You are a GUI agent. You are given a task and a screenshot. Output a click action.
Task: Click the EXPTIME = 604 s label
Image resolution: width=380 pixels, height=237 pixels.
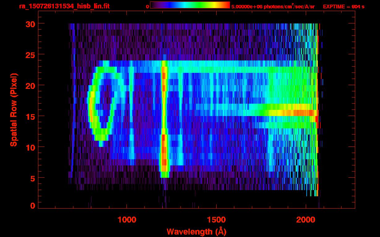[x=343, y=6]
